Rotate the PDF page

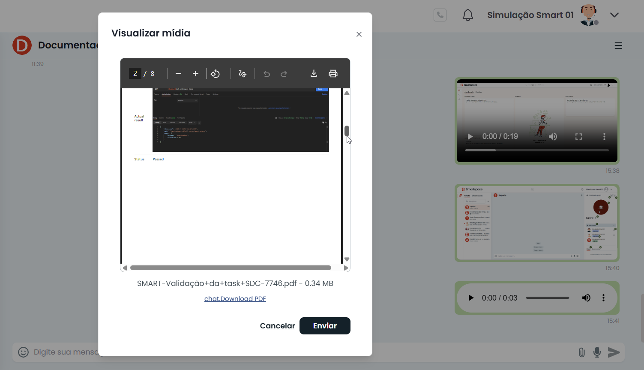point(215,74)
